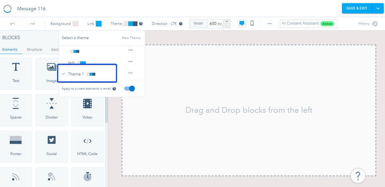This screenshot has height=187, width=385.
Task: Click the Width value input field
Action: point(216,24)
